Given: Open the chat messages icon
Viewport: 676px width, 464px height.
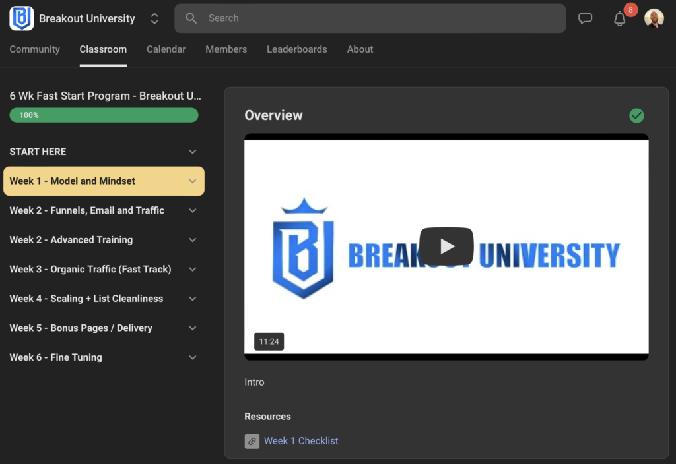Looking at the screenshot, I should tap(585, 18).
